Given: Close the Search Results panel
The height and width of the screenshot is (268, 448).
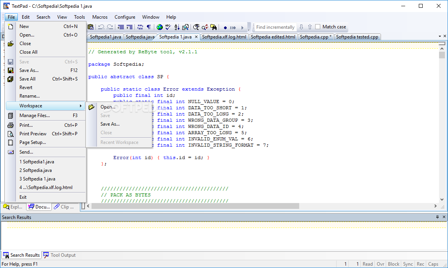Looking at the screenshot, I should 444,217.
